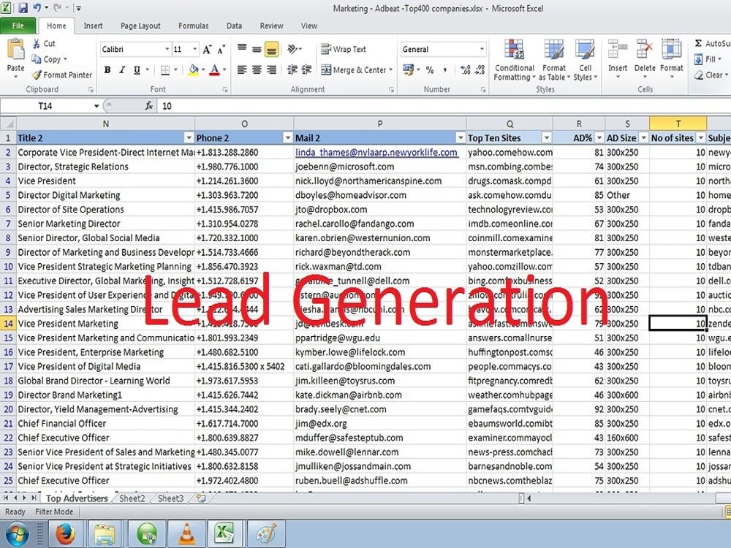Select column N header
This screenshot has height=548, width=731.
pos(106,123)
